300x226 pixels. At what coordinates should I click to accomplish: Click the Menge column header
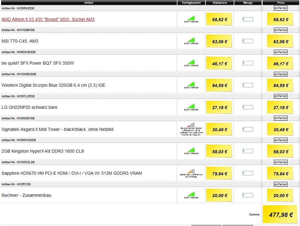248,3
